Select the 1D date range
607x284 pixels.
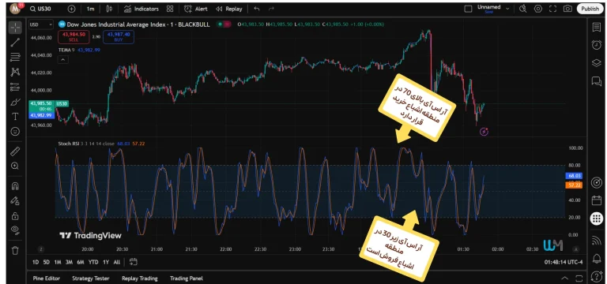[x=36, y=262]
